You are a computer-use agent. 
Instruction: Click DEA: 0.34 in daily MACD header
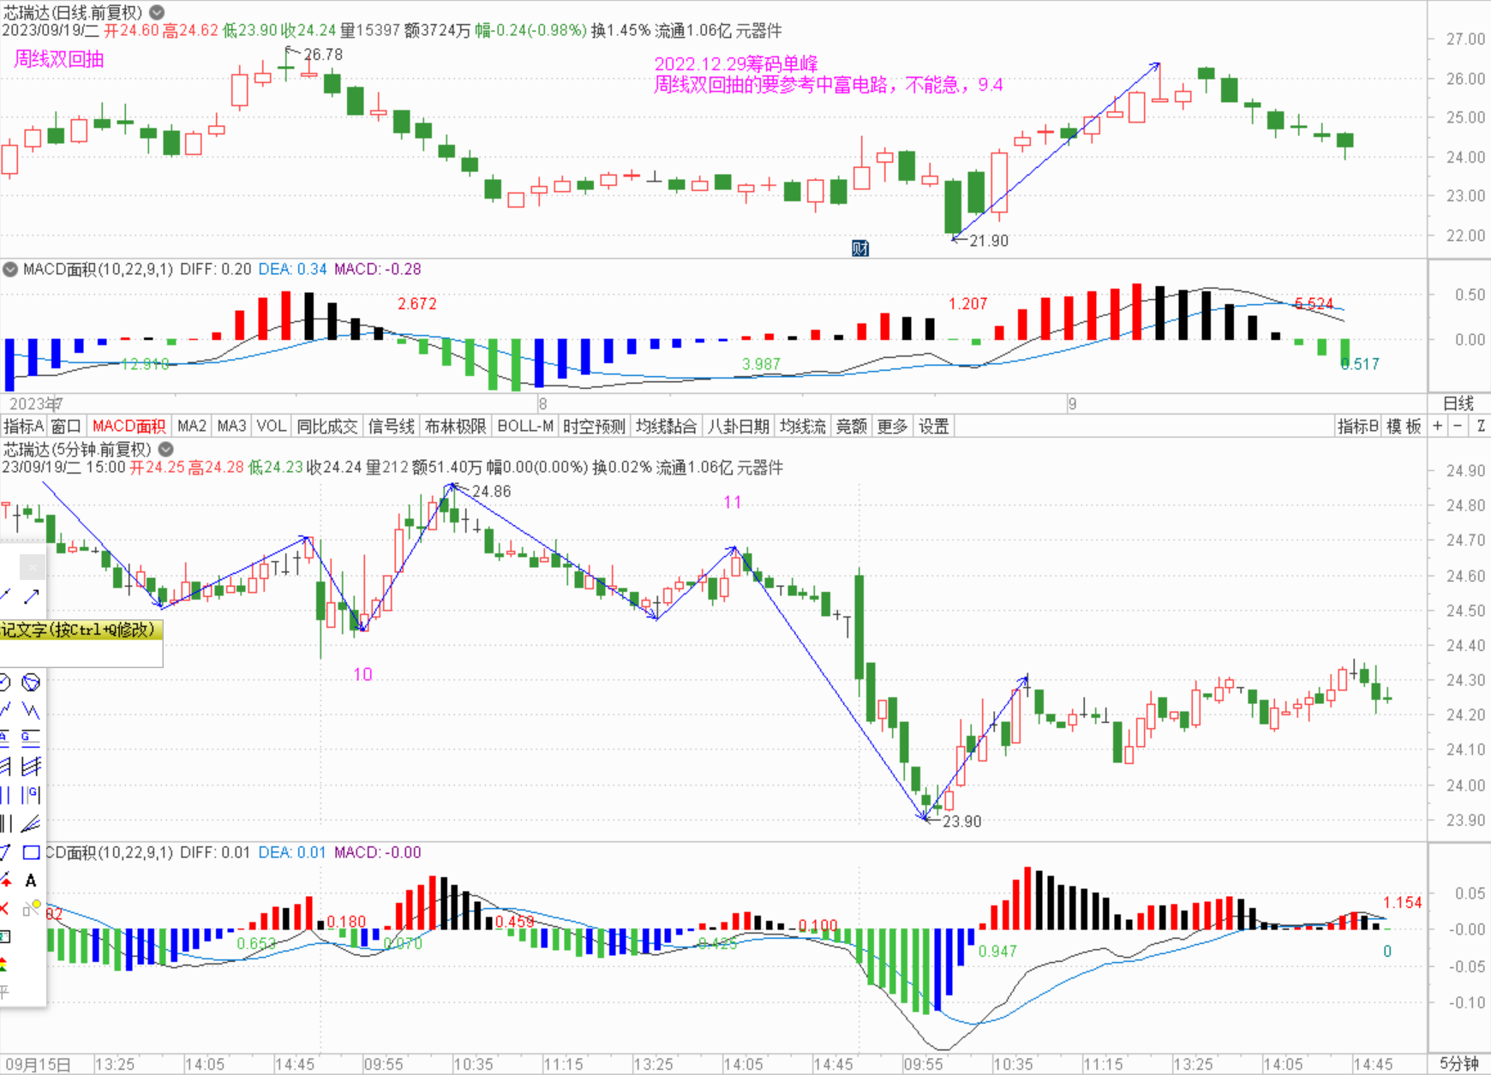(292, 269)
